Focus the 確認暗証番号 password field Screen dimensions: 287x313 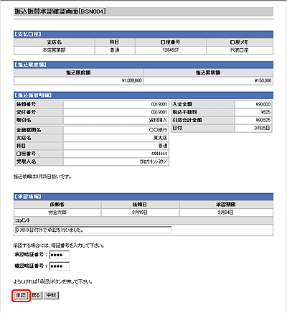[x=60, y=266]
